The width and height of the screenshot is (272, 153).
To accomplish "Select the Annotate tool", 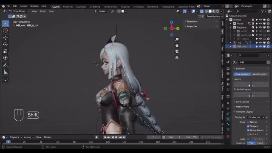I will click(x=6, y=65).
